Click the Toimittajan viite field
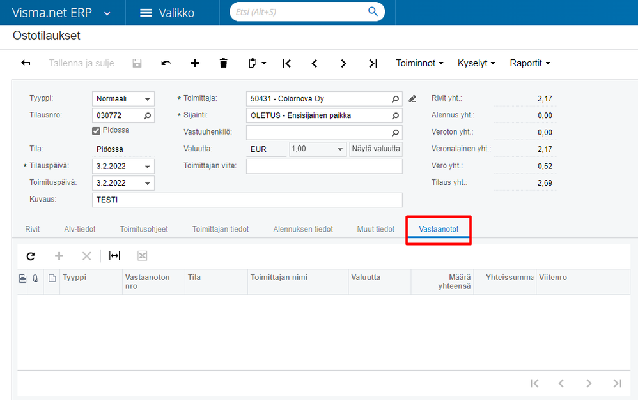The width and height of the screenshot is (638, 400). tap(324, 166)
